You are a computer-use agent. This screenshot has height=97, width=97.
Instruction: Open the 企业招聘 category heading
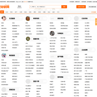point(85,50)
